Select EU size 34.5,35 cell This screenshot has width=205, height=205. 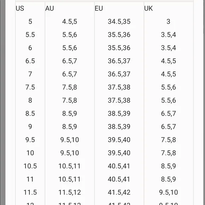tap(119, 22)
